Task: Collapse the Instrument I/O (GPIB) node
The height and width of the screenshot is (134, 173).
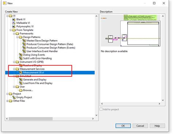Action: (x=14, y=62)
